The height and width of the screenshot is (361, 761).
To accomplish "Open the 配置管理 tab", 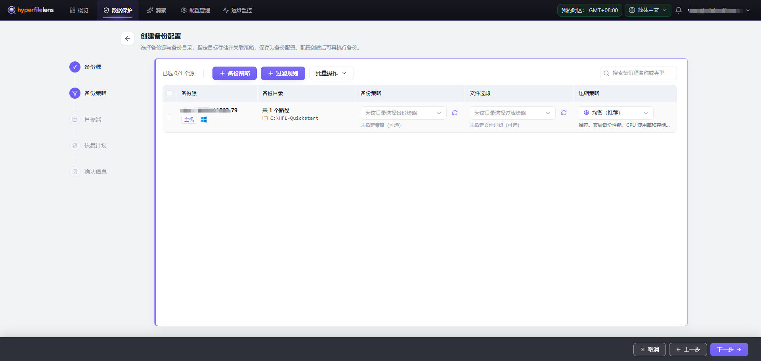I will (x=195, y=10).
